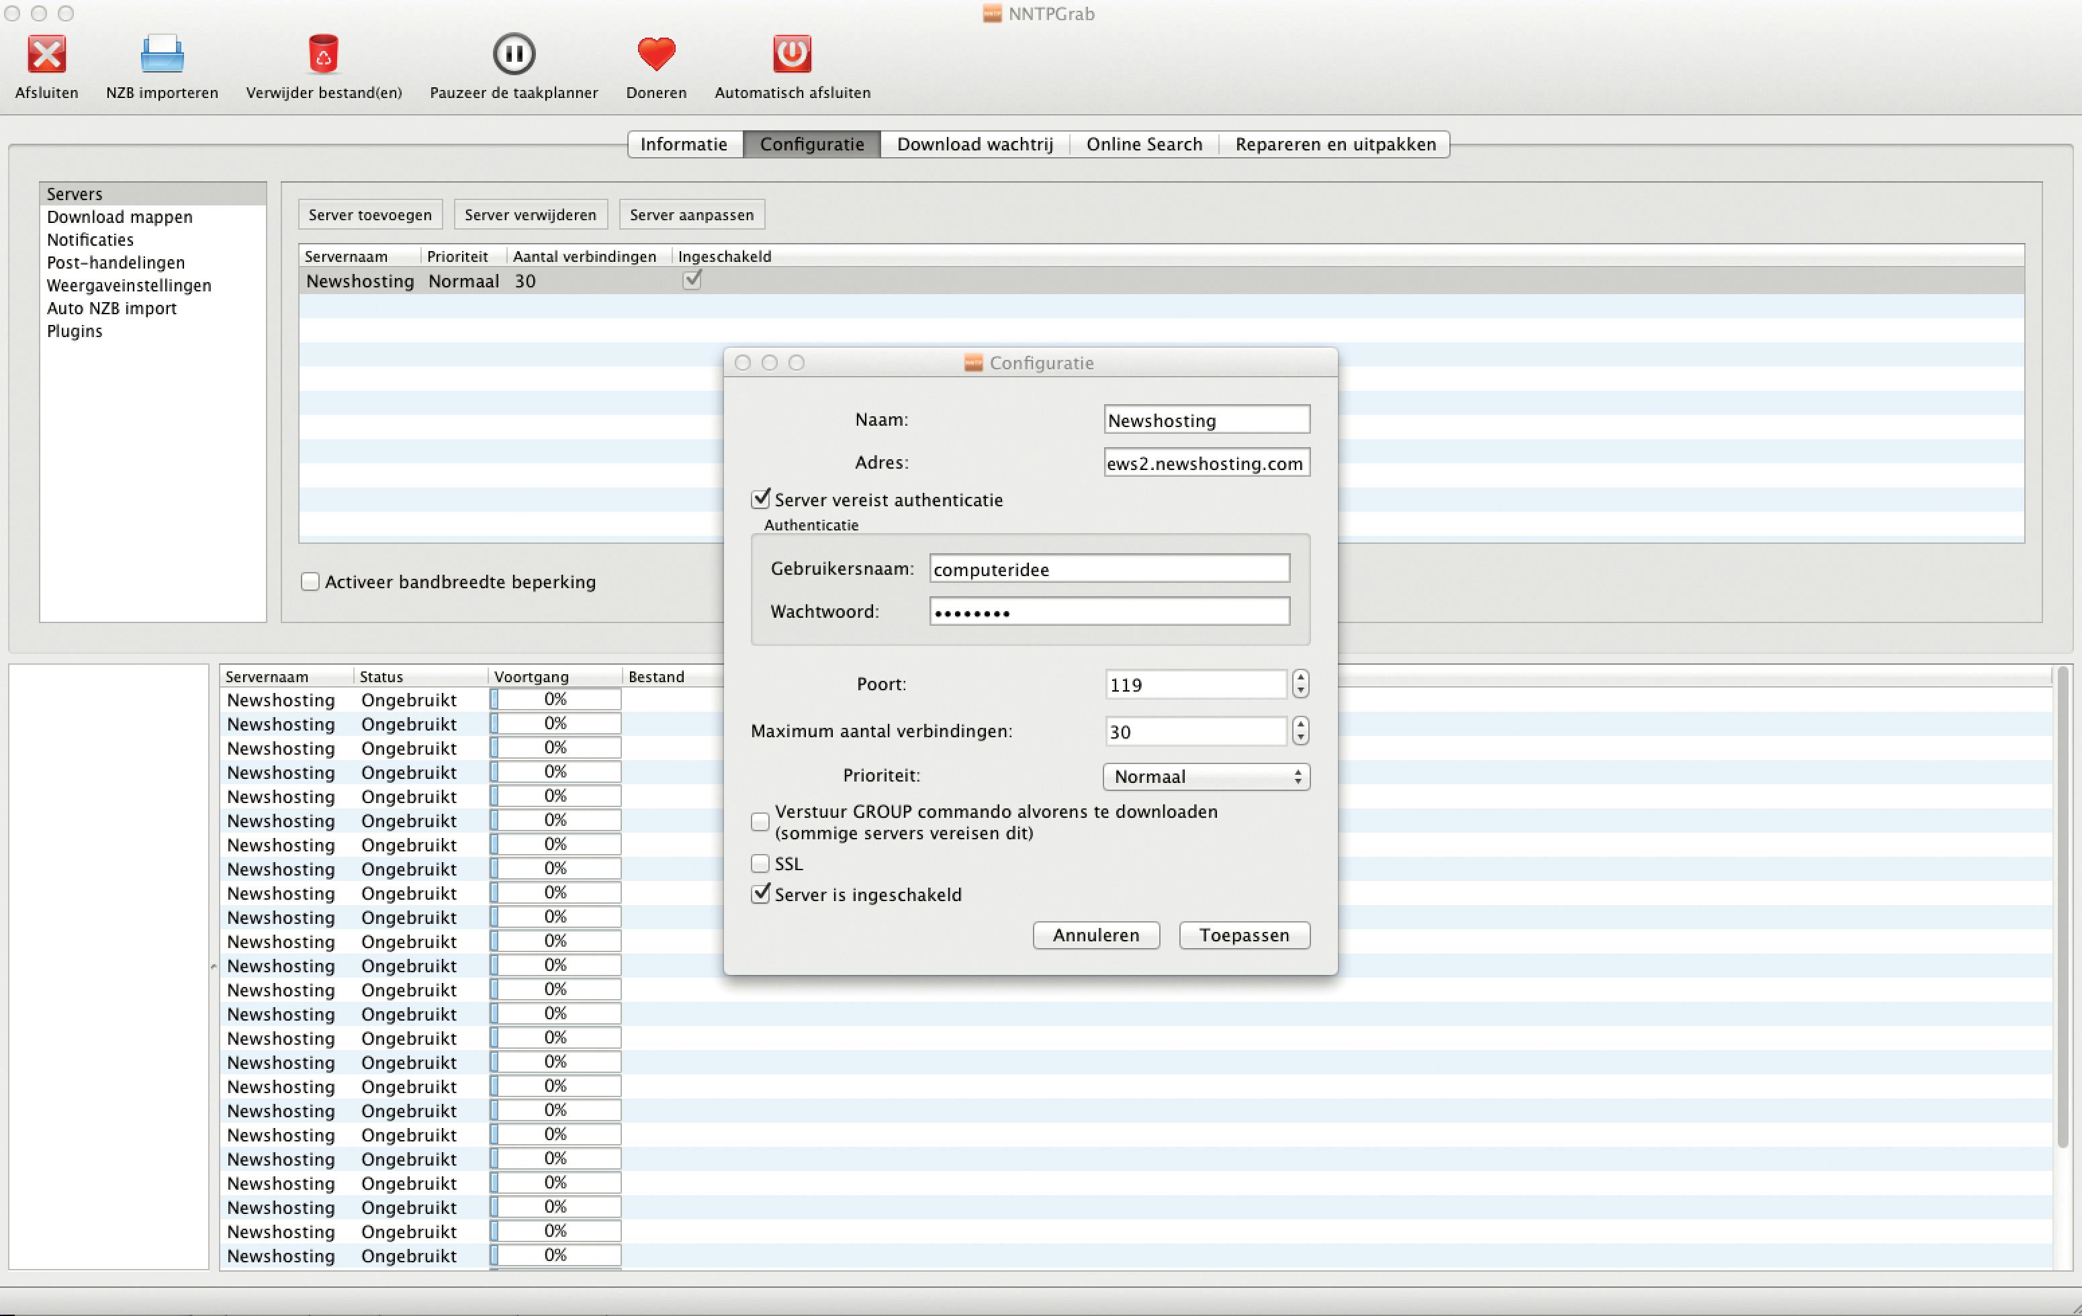Image resolution: width=2082 pixels, height=1316 pixels.
Task: Click the Toepassen button
Action: point(1244,935)
